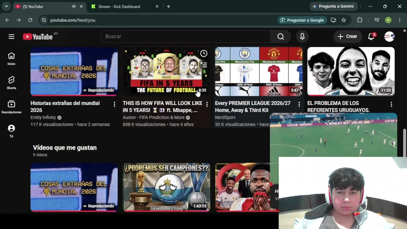The height and width of the screenshot is (229, 407).
Task: Mute the YouTube tab audio
Action: [x=74, y=6]
